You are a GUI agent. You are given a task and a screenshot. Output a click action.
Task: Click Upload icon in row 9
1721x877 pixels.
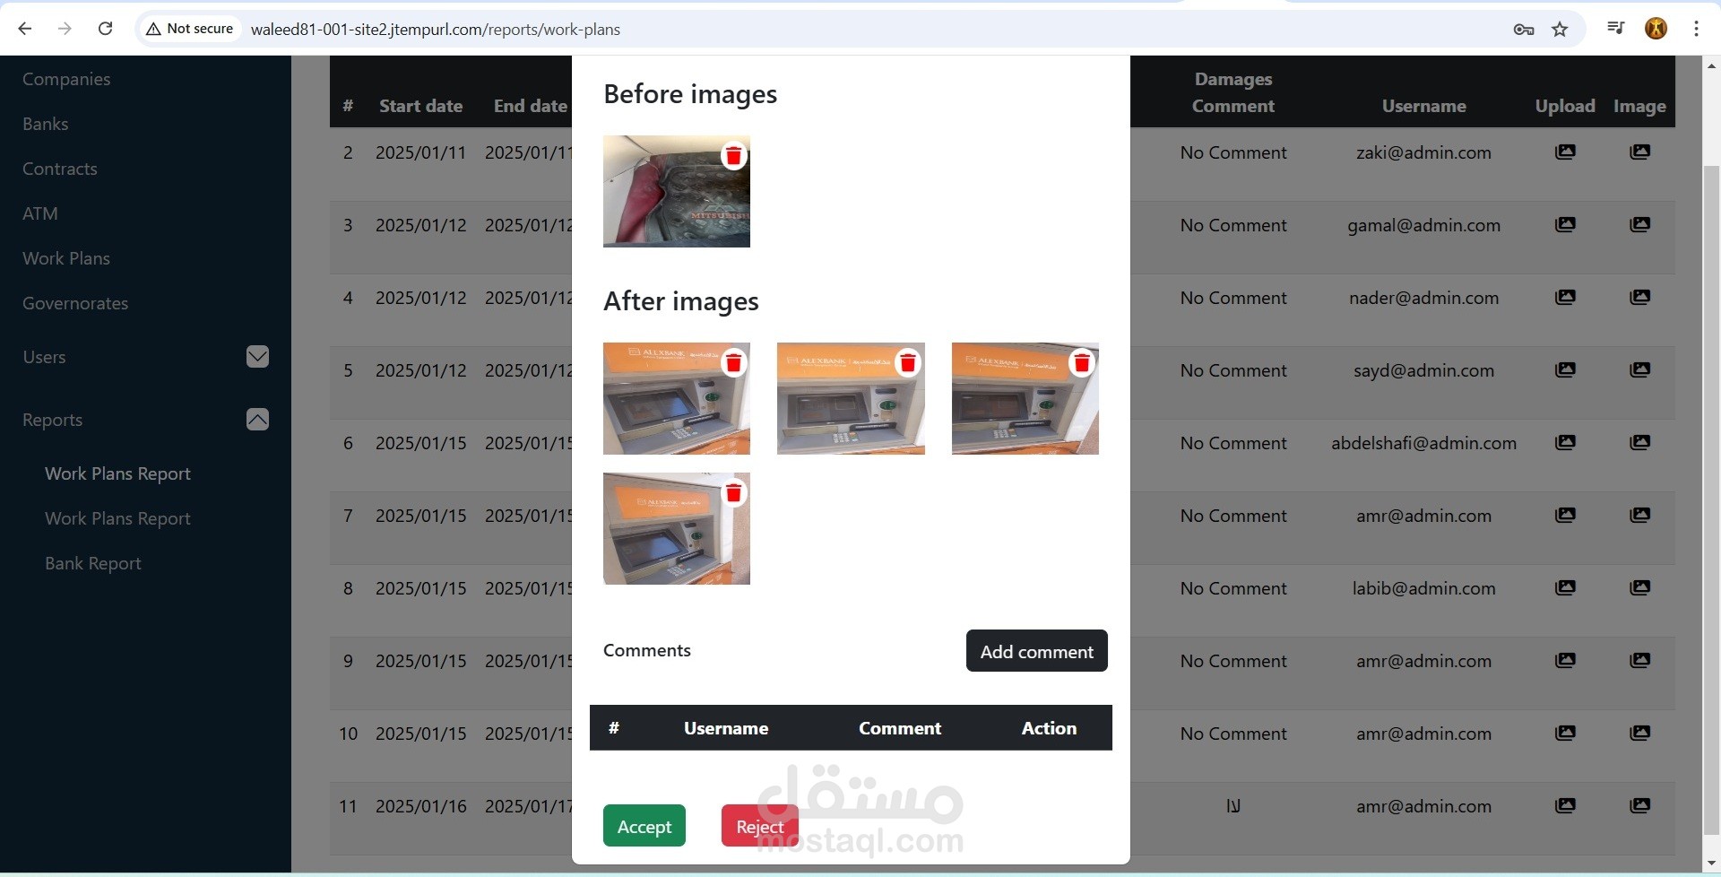click(x=1565, y=661)
